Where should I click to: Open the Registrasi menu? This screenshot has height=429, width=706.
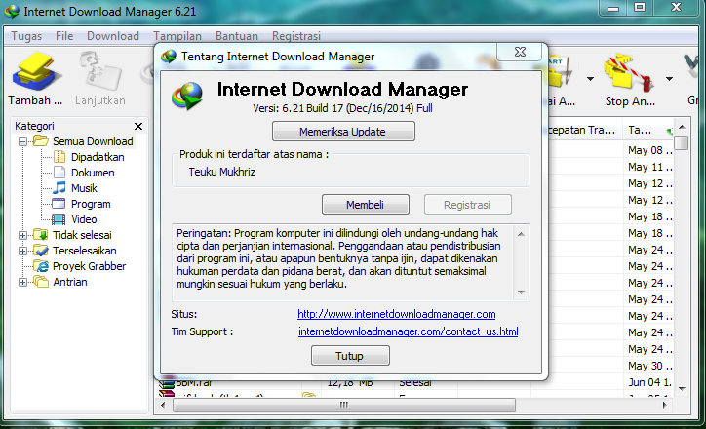coord(296,36)
